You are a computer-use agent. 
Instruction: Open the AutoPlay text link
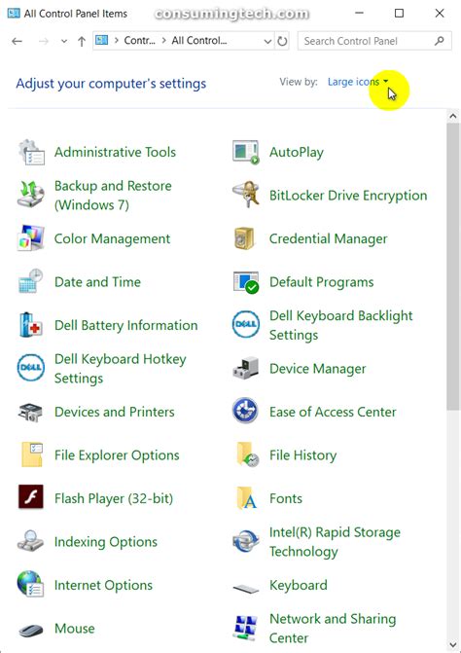point(297,153)
